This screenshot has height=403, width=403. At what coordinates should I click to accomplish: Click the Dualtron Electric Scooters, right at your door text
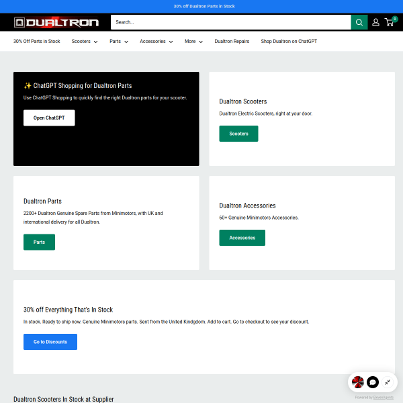[x=266, y=114]
